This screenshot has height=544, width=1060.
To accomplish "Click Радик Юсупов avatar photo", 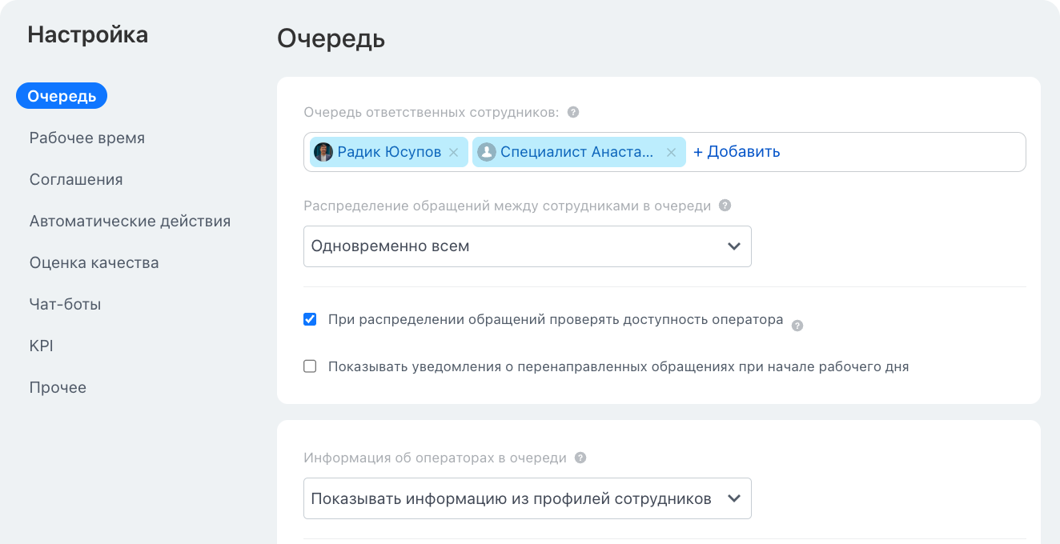I will pyautogui.click(x=323, y=152).
